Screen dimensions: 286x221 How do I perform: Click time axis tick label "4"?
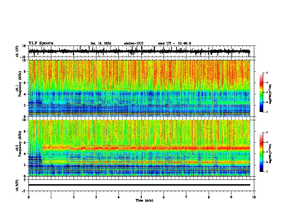[119, 197]
